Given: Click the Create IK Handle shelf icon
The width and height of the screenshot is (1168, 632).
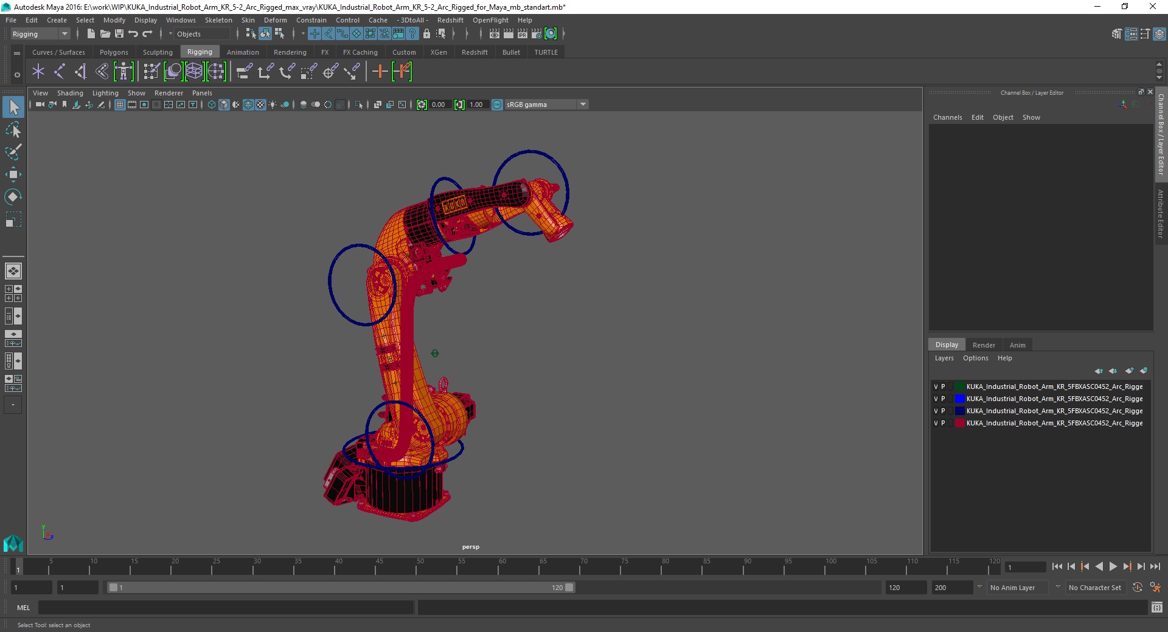Looking at the screenshot, I should 80,72.
